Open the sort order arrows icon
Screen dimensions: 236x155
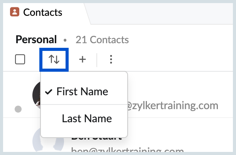(x=54, y=59)
